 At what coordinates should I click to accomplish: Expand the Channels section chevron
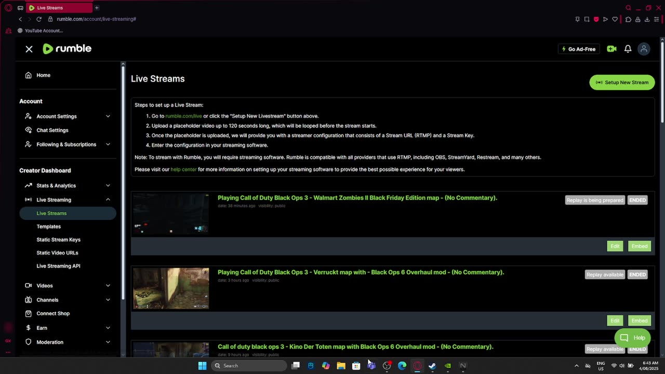coord(108,300)
